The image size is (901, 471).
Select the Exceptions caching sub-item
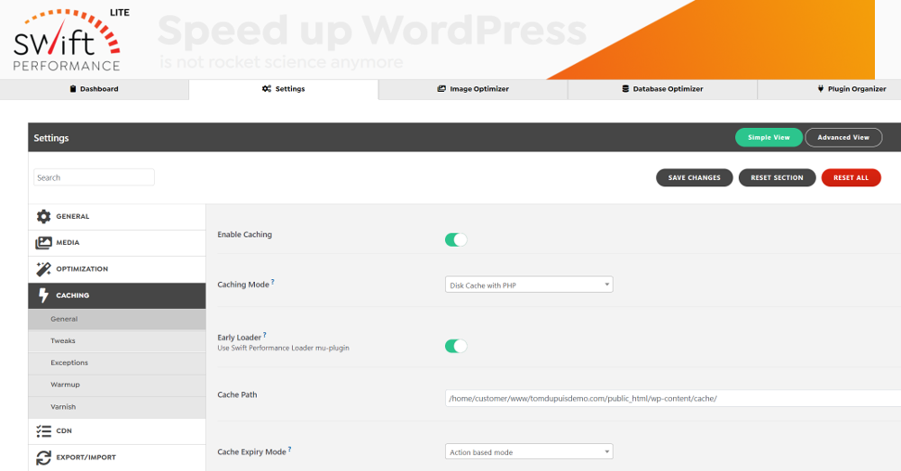(116, 363)
